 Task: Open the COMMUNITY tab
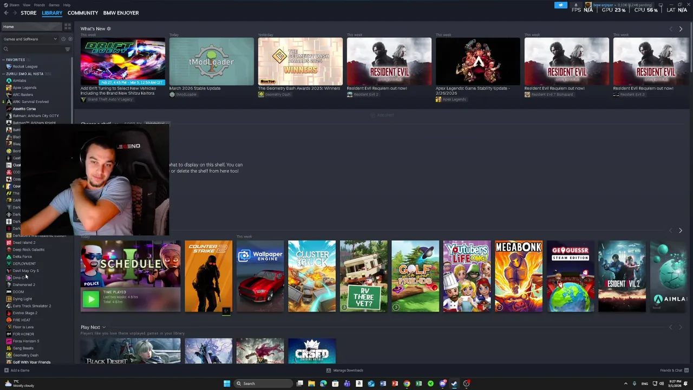coord(83,13)
